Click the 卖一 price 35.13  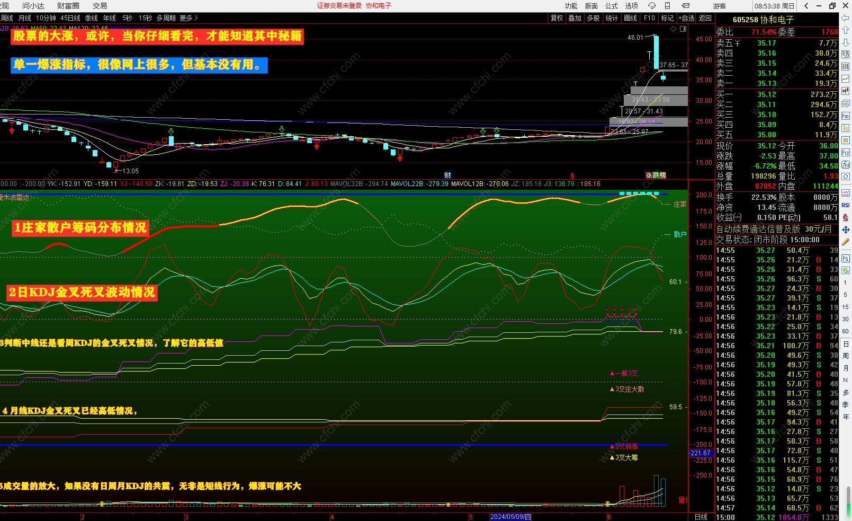click(x=767, y=83)
